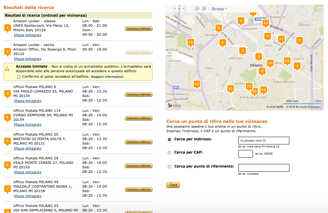
Task: Open Mappa dettagliata for Ufficio Postale MILANO 6
Action: pyautogui.click(x=27, y=100)
